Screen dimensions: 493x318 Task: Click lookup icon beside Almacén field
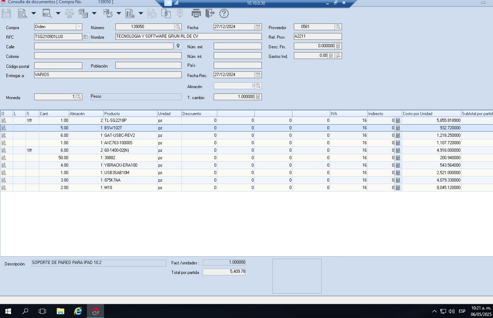[258, 86]
